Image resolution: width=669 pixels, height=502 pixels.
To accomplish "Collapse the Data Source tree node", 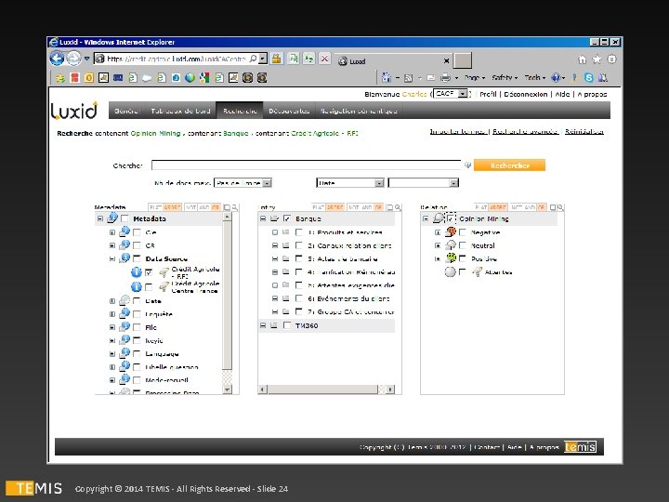I will point(112,258).
